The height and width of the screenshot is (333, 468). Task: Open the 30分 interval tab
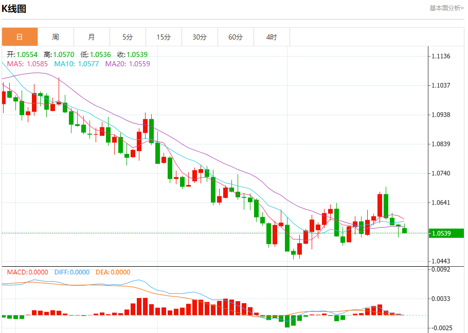200,37
